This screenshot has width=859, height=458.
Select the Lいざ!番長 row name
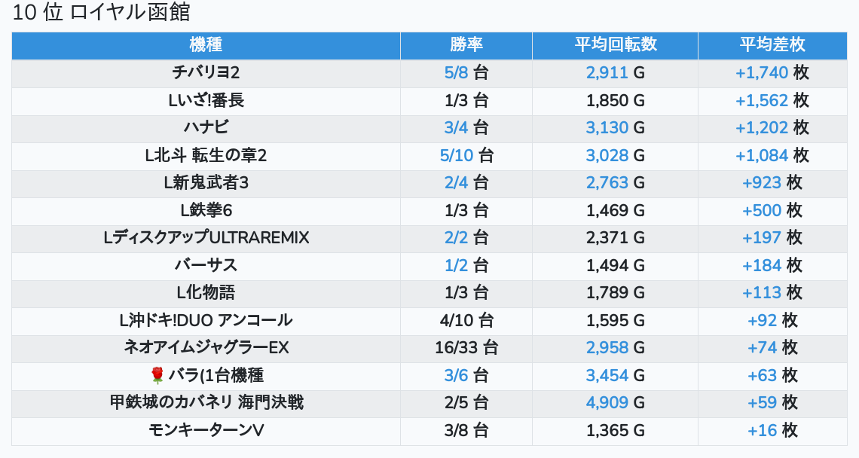[x=206, y=100]
